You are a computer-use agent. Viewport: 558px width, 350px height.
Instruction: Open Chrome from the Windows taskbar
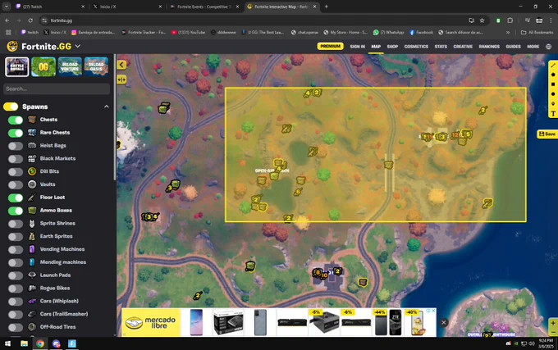coord(40,343)
